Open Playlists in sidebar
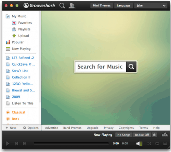Image resolution: width=171 pixels, height=152 pixels. (x=24, y=29)
